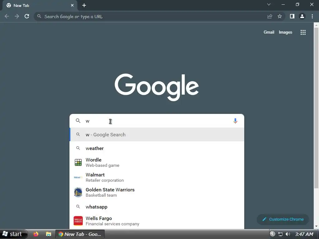
Task: Click the page vertical scrollbar thumb
Action: coord(316,108)
